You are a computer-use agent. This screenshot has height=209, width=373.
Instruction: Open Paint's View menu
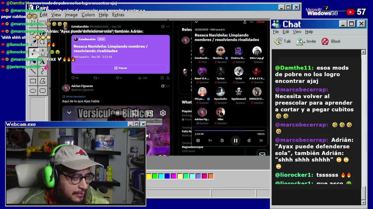pos(56,15)
